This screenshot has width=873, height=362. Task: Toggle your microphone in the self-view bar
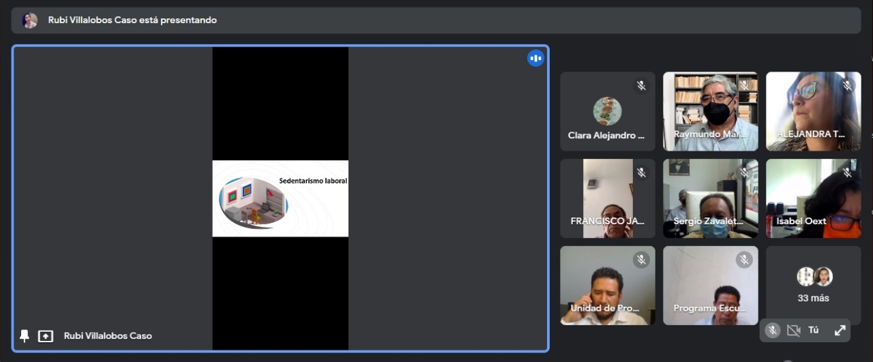tap(772, 331)
